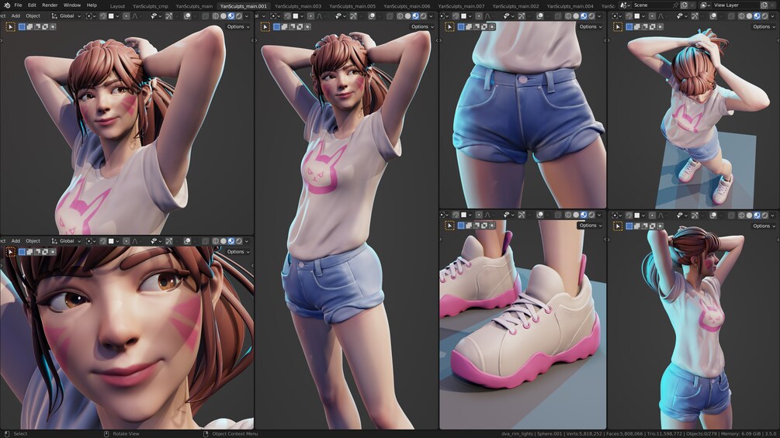The width and height of the screenshot is (780, 438).
Task: Choose subtract selection mode in top-left viewport
Action: [37, 27]
